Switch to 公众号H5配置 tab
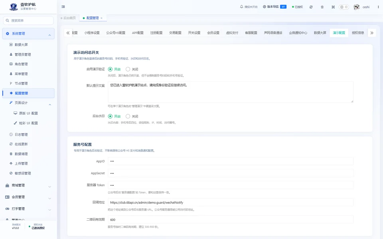Viewport: 383px width, 239px height. 116,33
